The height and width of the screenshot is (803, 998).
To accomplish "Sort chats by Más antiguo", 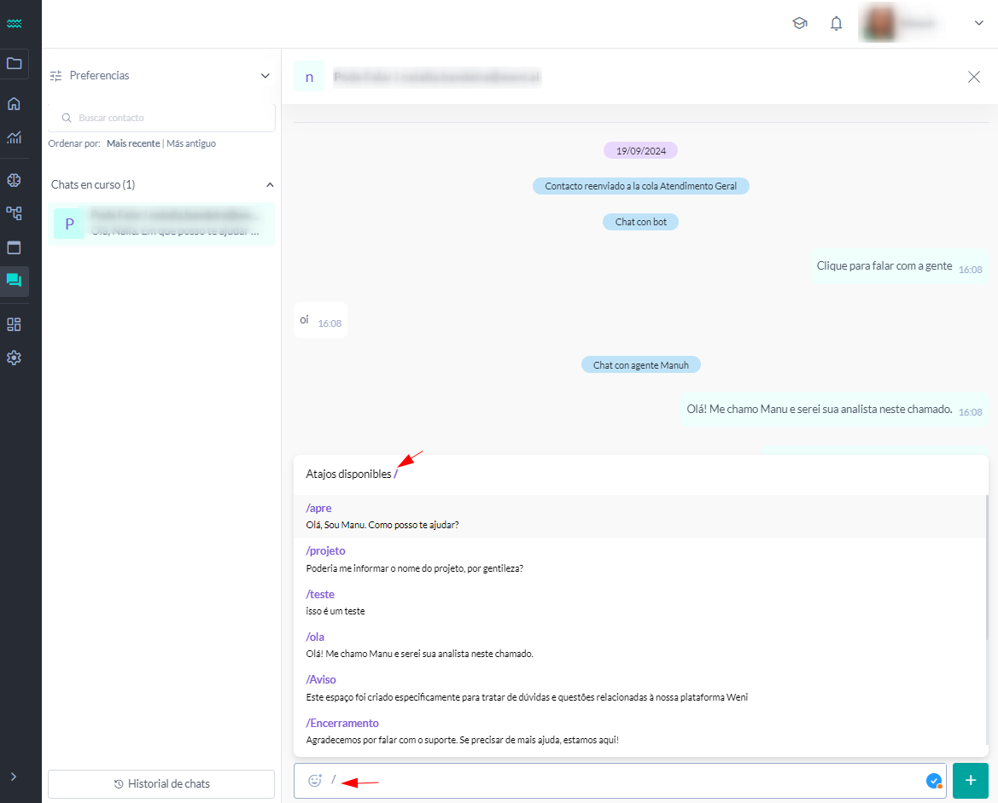I will click(191, 144).
